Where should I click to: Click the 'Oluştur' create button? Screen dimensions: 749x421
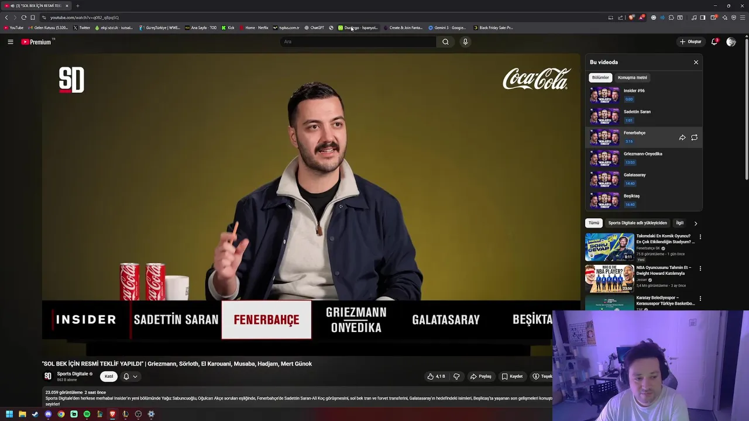[x=690, y=42]
